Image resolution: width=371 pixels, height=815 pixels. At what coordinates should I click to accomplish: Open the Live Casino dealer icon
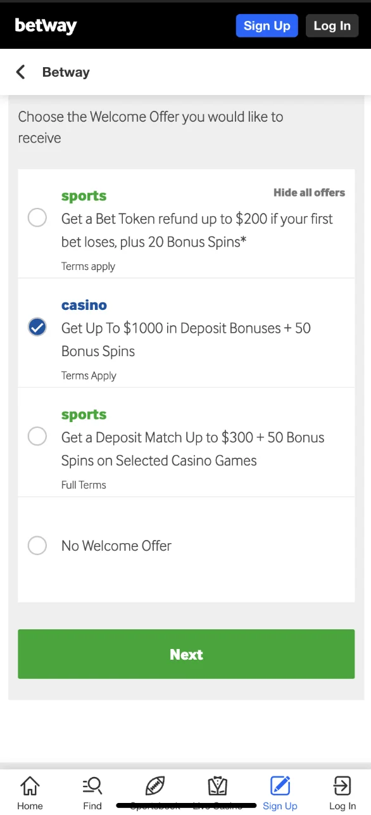coord(217,785)
